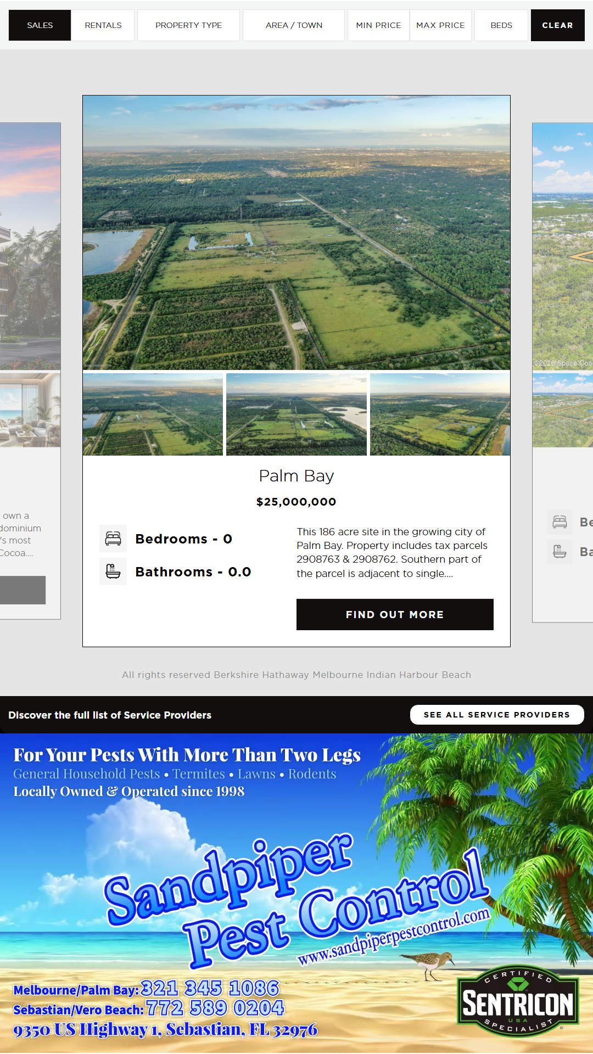
Task: View the middle small aerial thumbnail
Action: (x=296, y=414)
